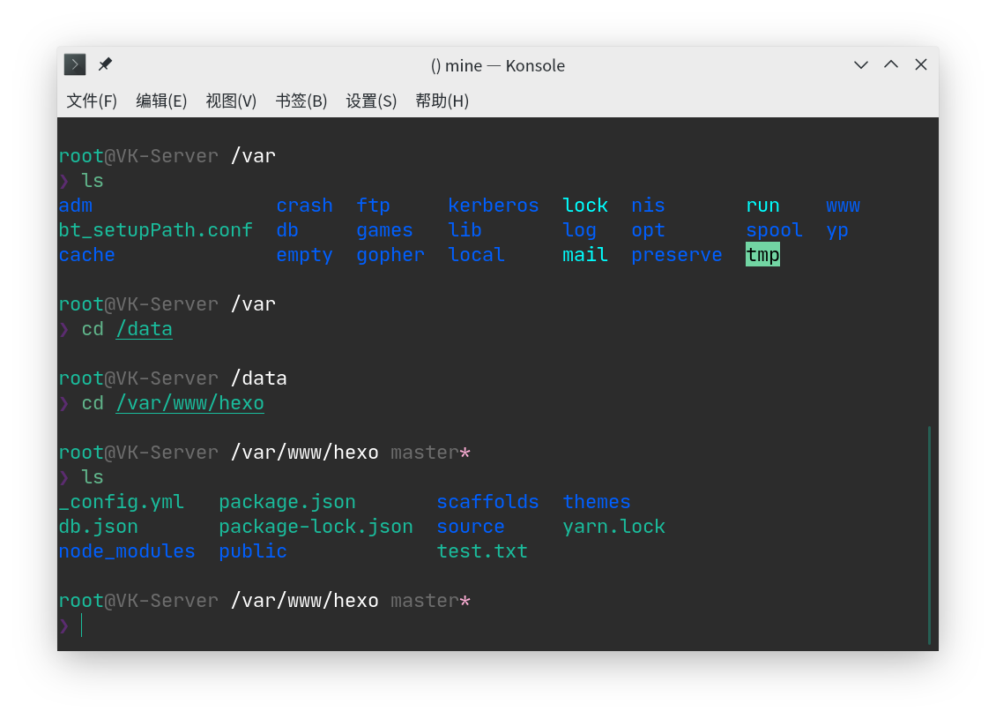Open the 书签(B) menu
The height and width of the screenshot is (719, 996).
(x=301, y=101)
